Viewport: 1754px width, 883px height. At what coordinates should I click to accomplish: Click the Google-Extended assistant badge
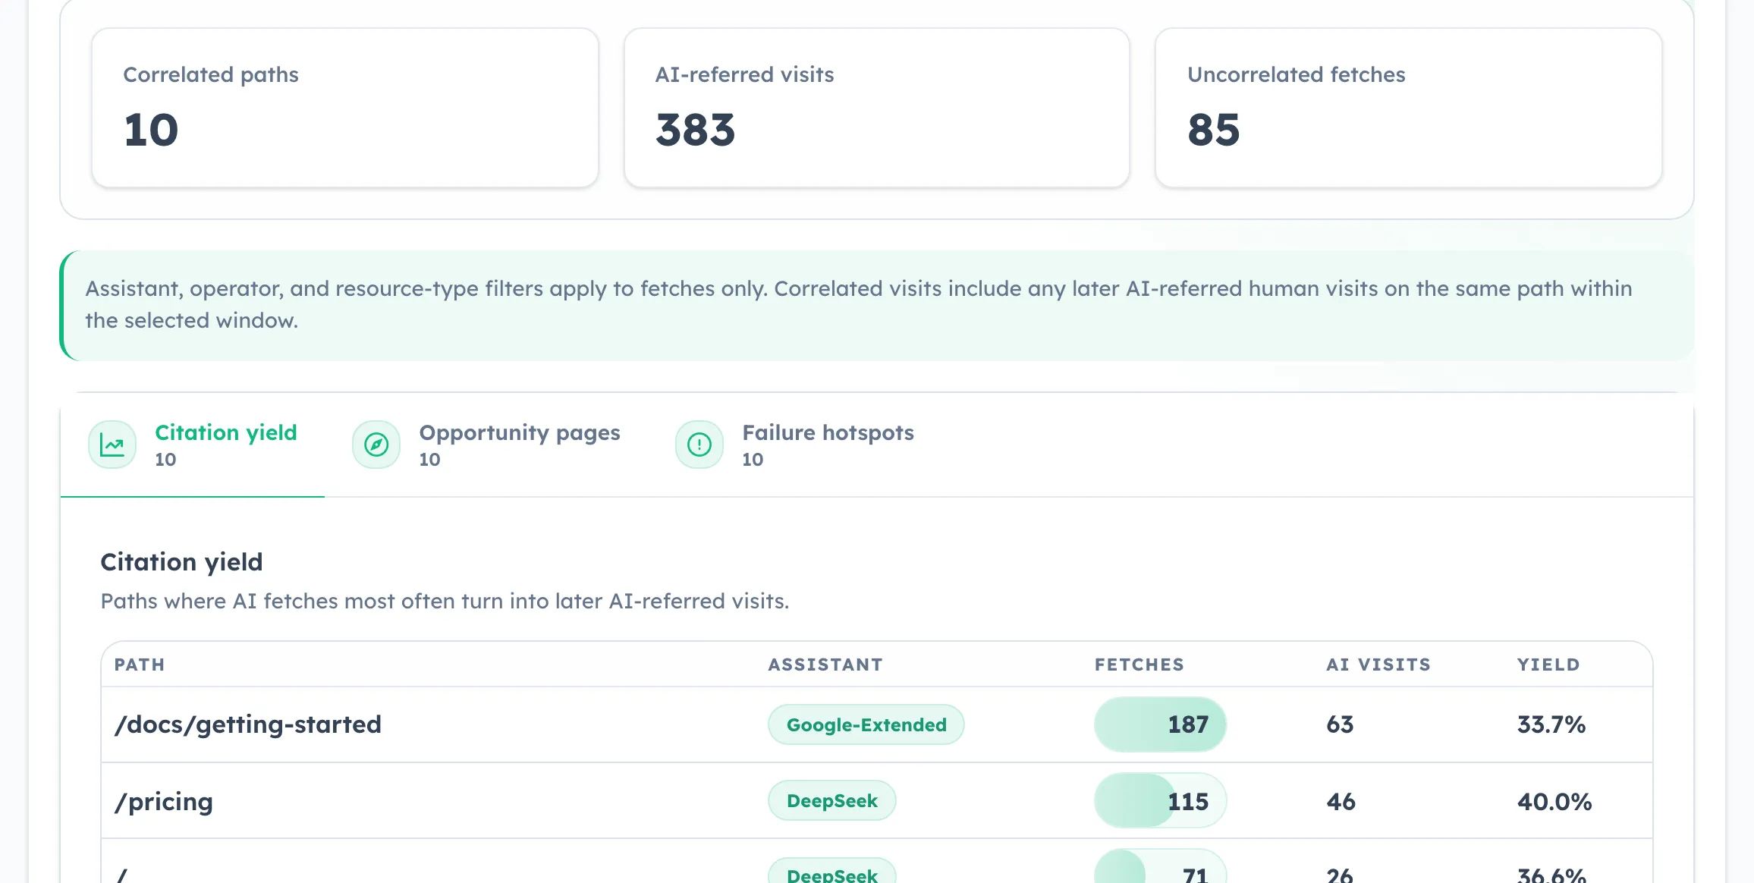[x=866, y=724]
